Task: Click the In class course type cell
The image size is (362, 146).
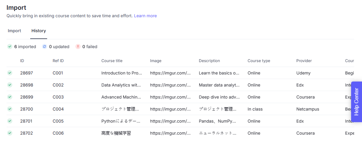Action: tap(255, 109)
